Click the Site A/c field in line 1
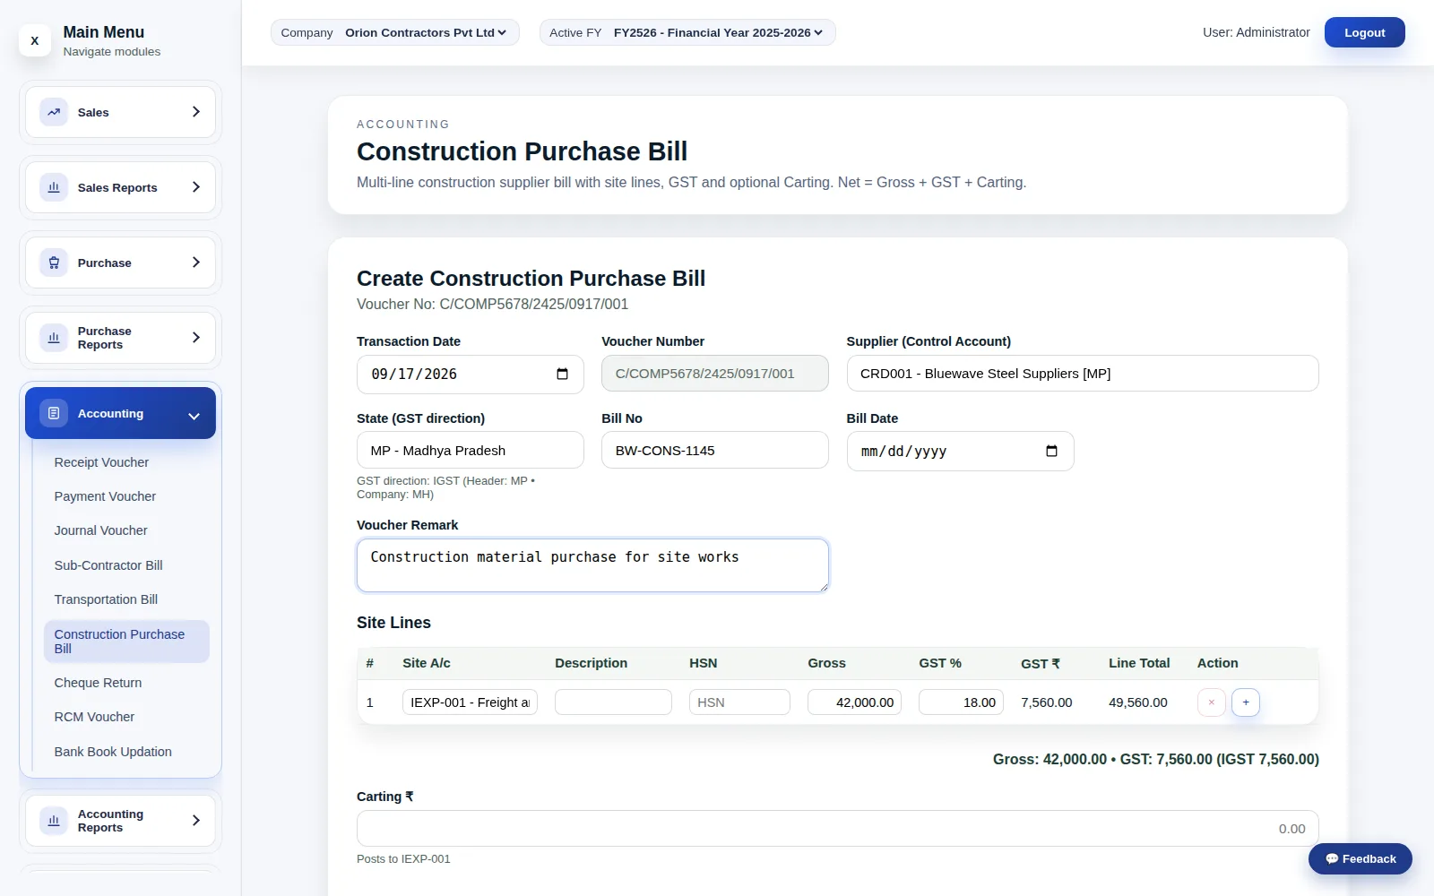 click(x=470, y=702)
